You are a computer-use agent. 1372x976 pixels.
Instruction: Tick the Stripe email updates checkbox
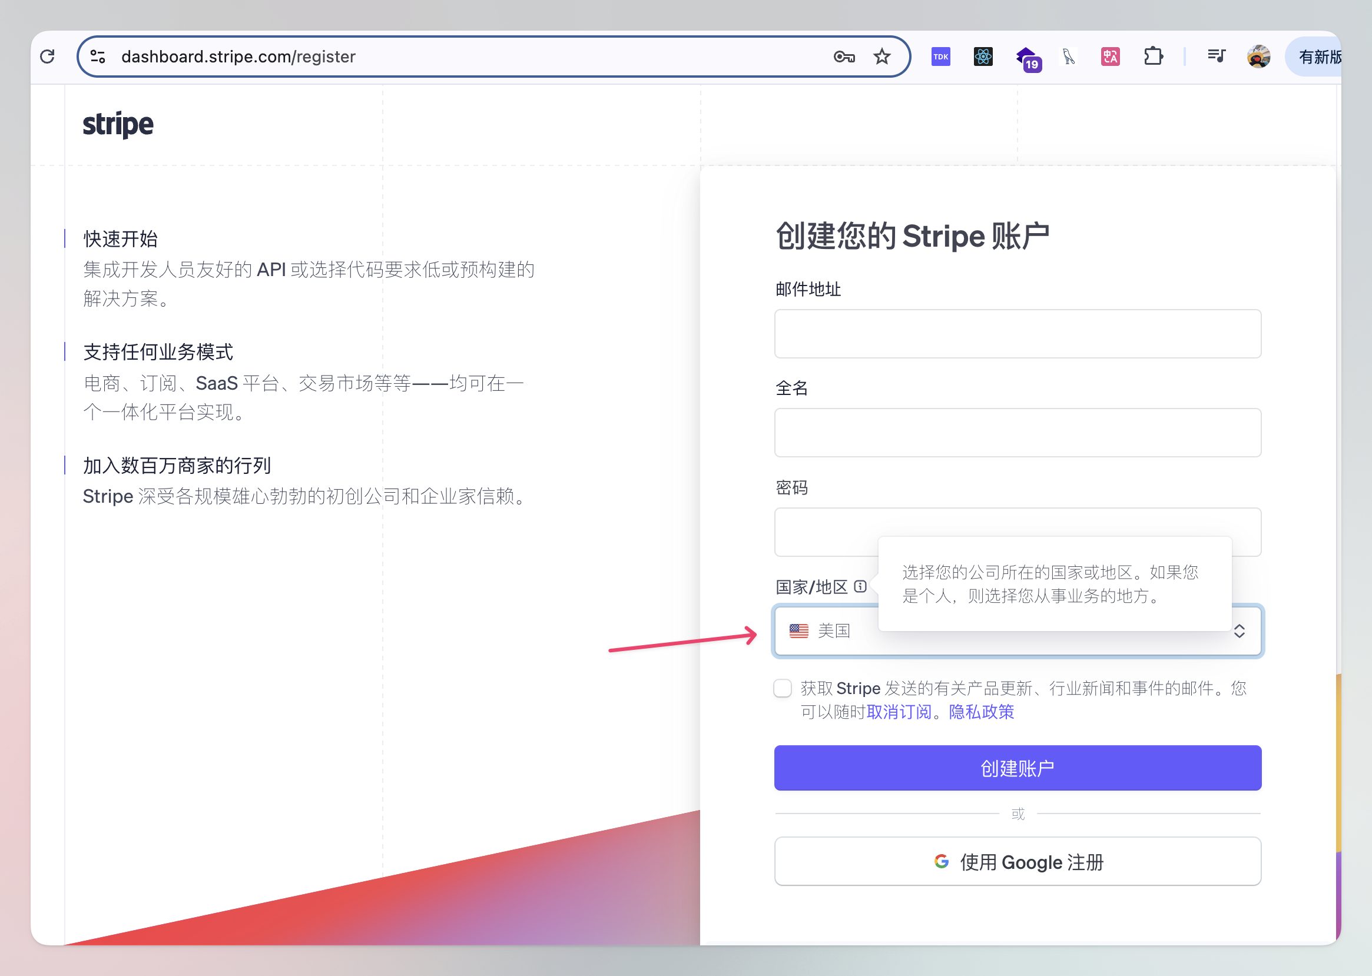tap(783, 688)
